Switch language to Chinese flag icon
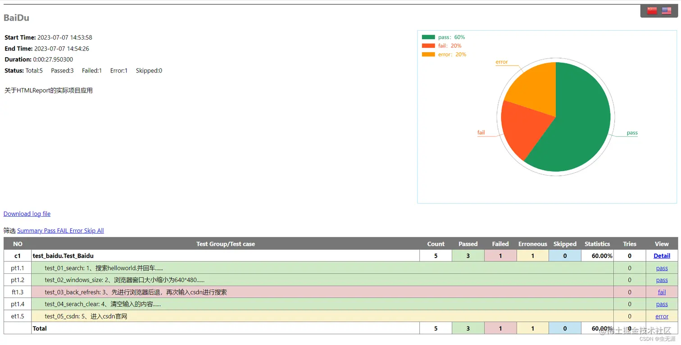Image resolution: width=681 pixels, height=345 pixels. tap(652, 11)
